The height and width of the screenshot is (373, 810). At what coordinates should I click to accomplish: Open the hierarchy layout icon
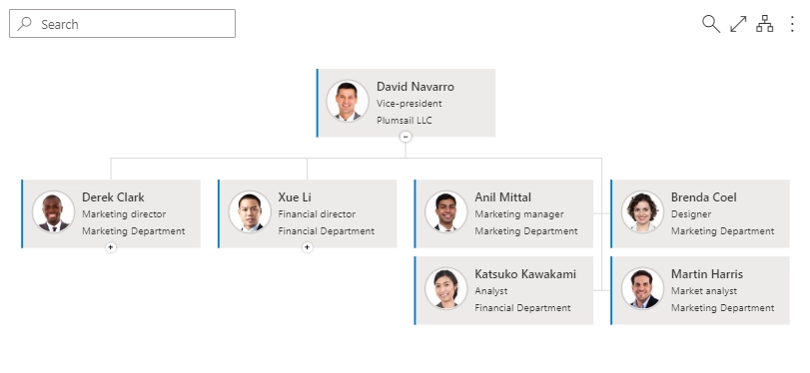pos(764,24)
